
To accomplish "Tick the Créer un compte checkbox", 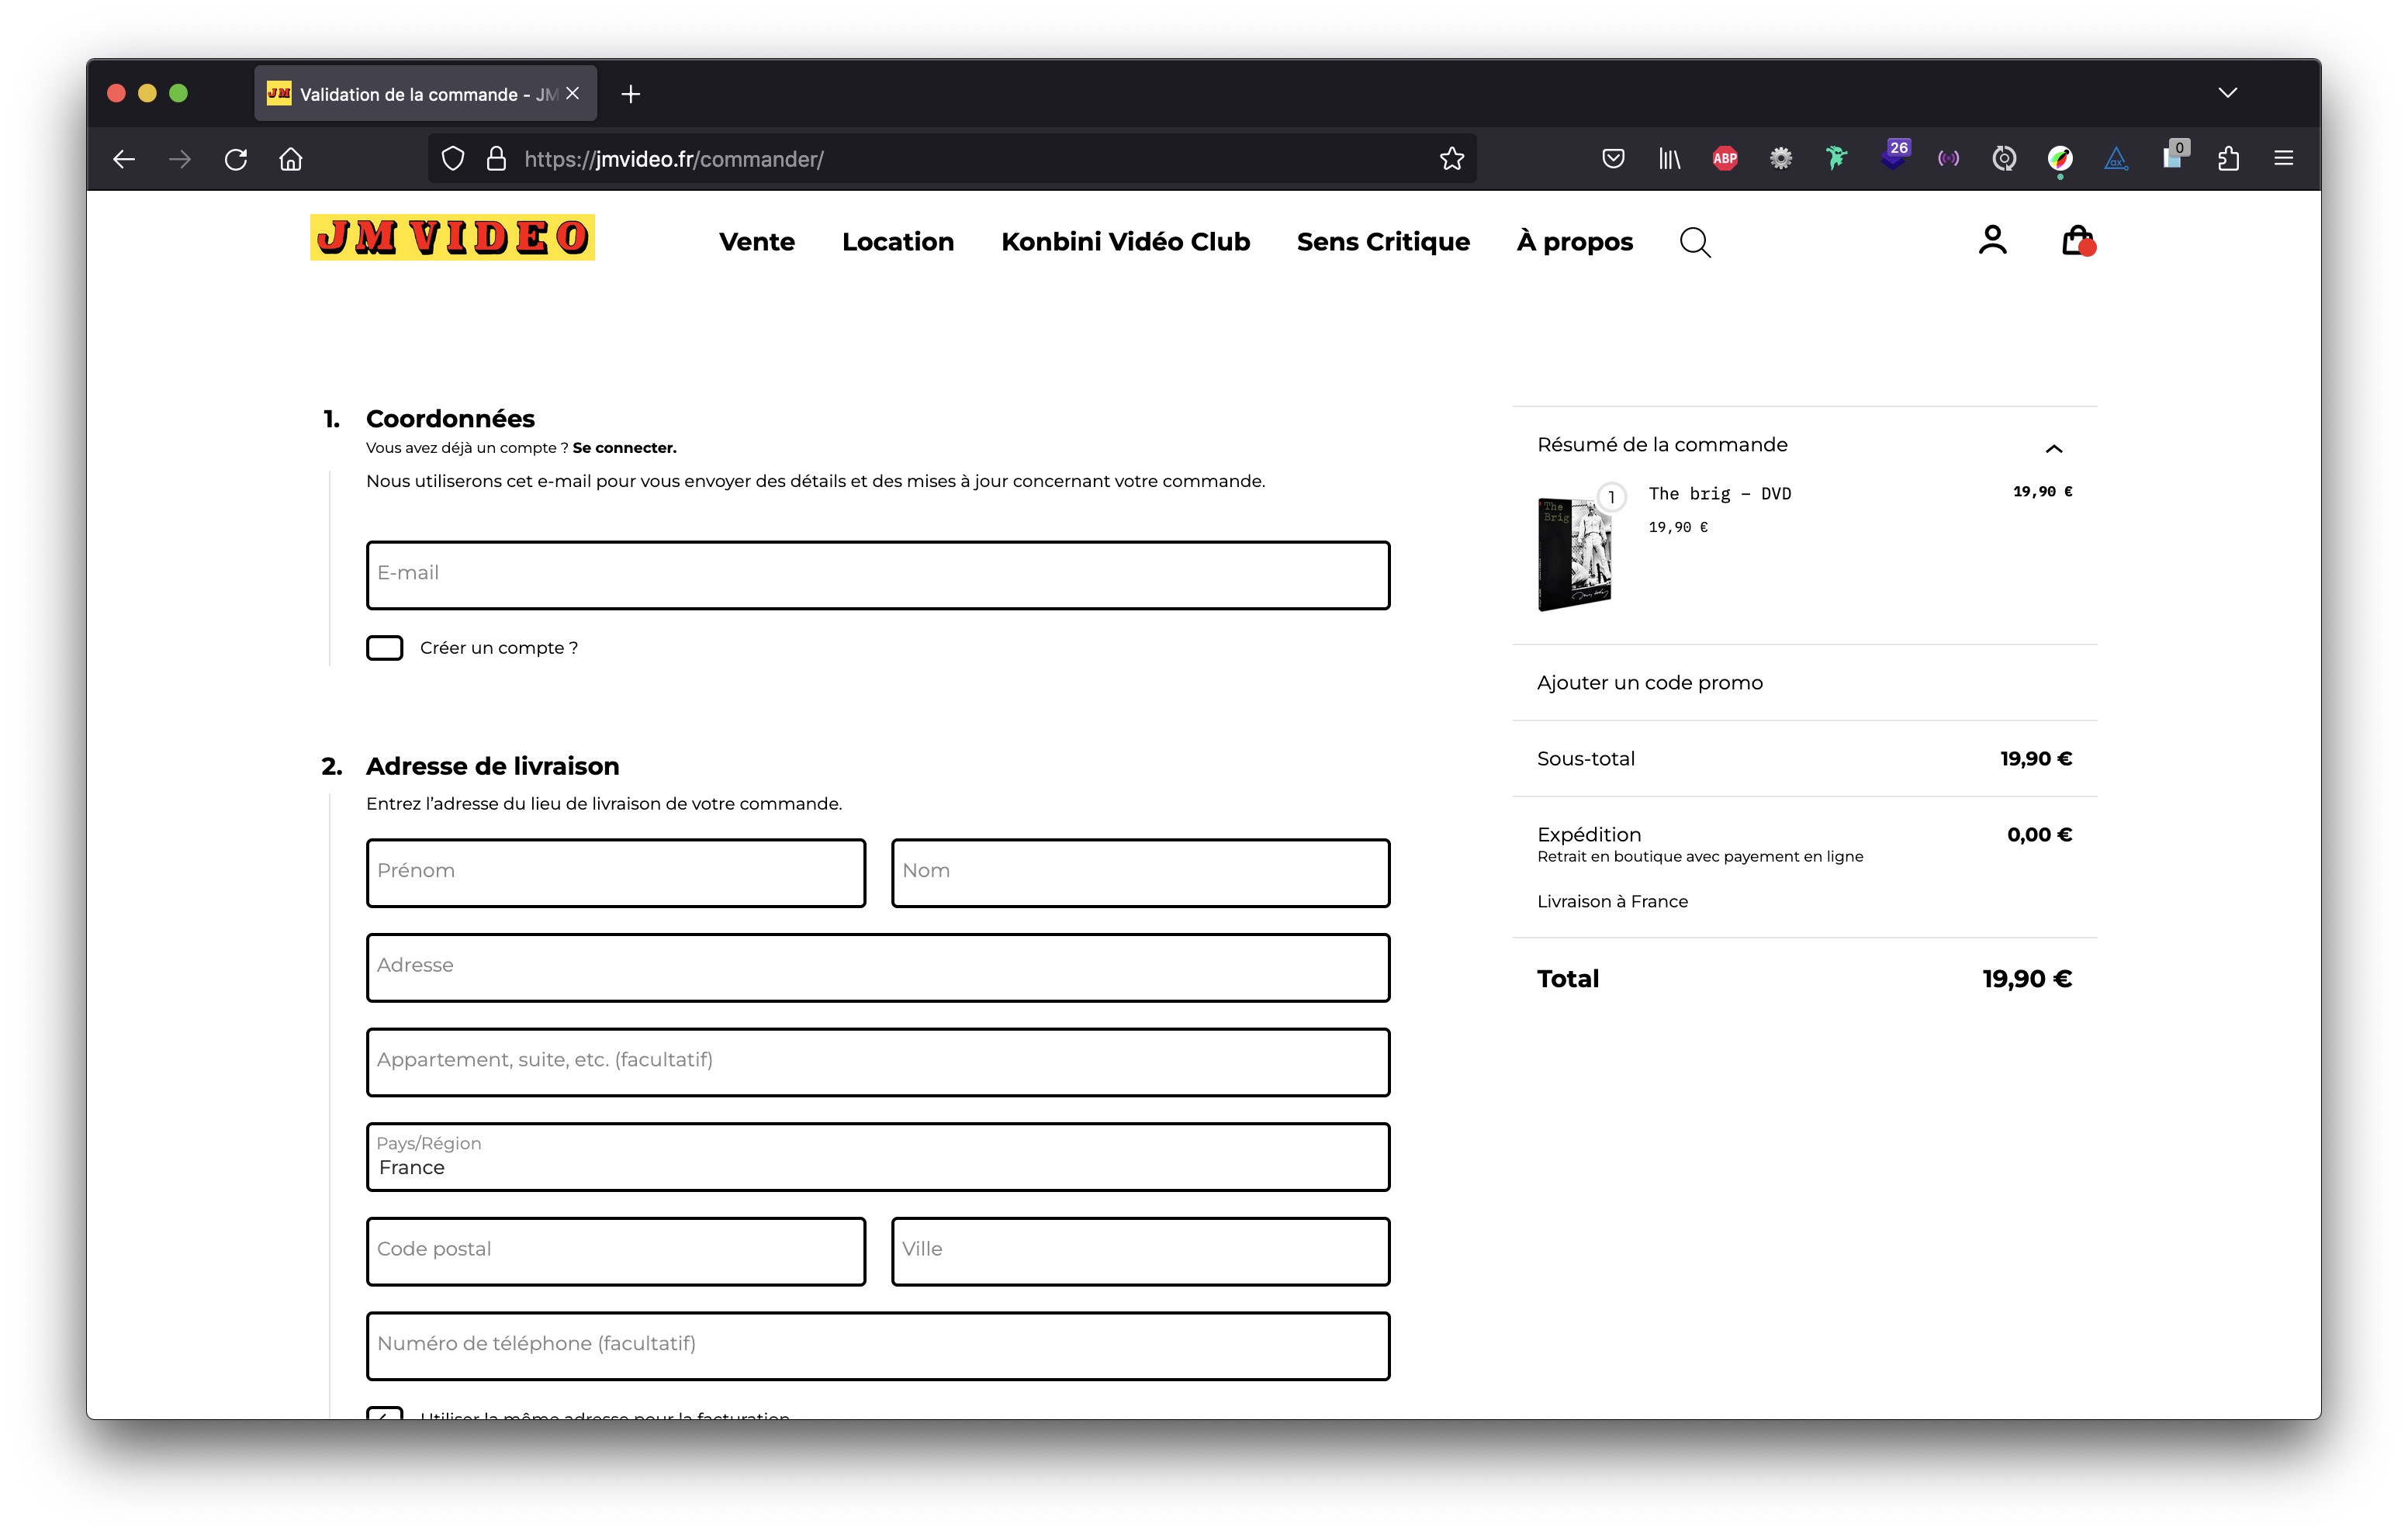I will [x=385, y=648].
